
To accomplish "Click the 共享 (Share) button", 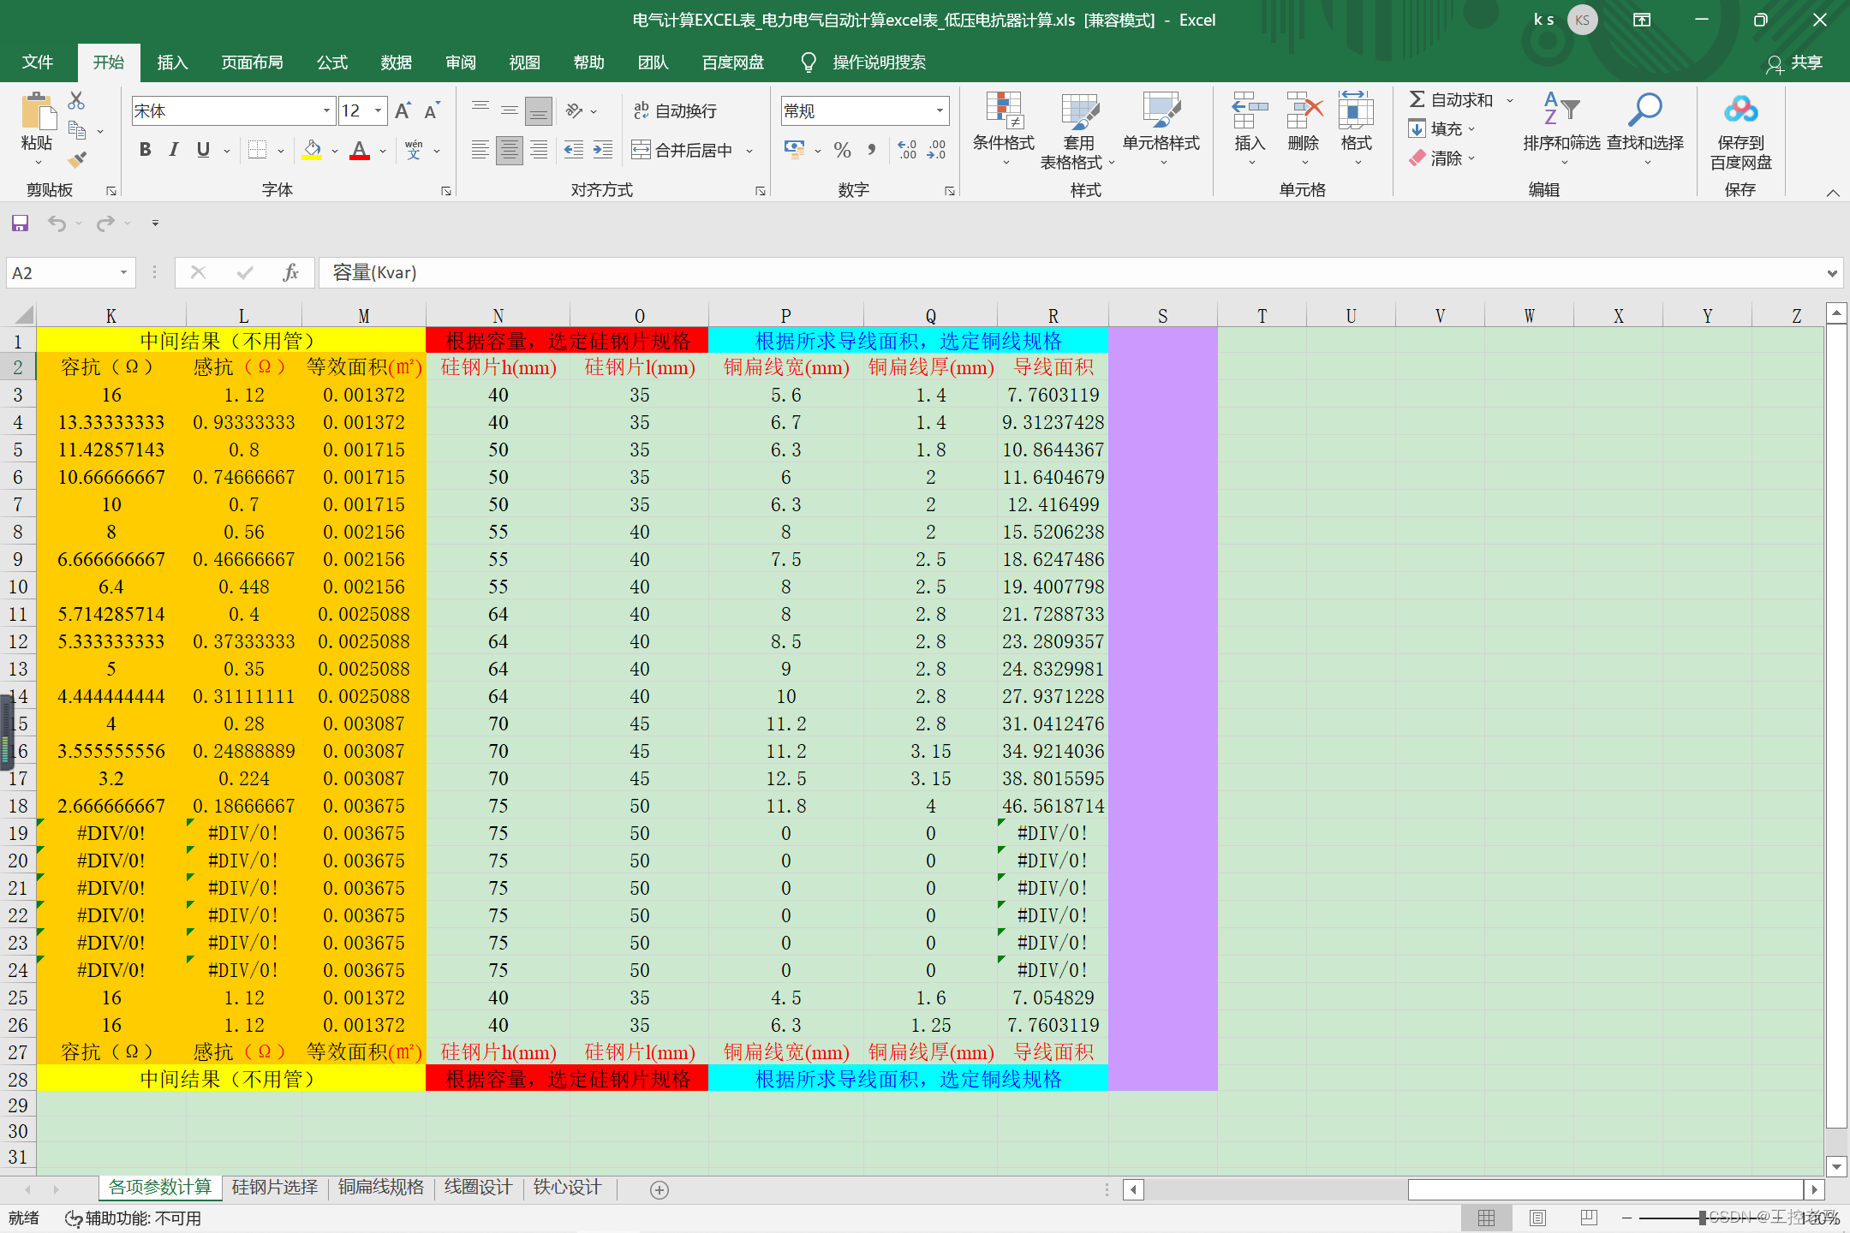I will (1795, 63).
